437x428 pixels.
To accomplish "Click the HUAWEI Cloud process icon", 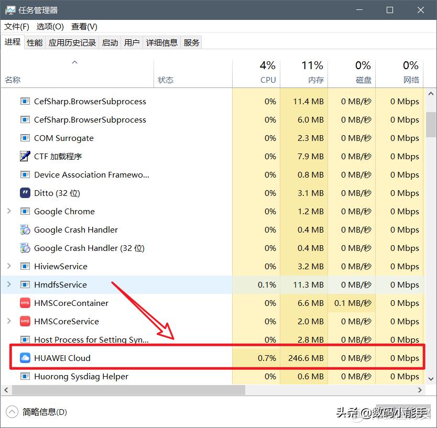I will [x=25, y=358].
